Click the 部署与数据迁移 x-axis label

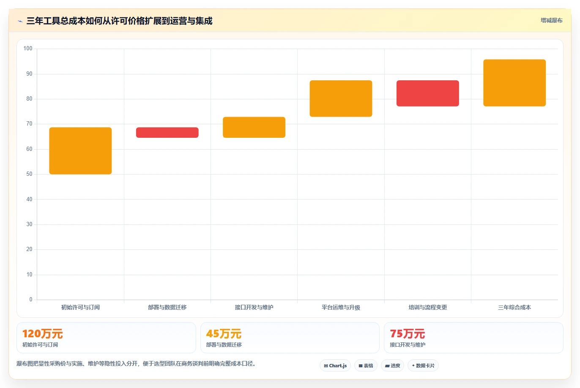(167, 307)
